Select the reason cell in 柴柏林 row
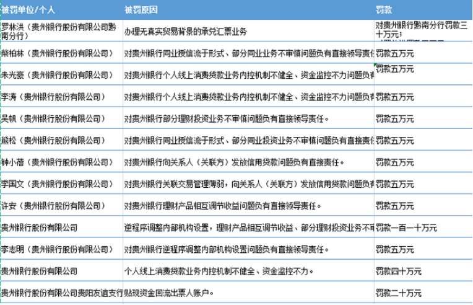473x305 pixels. pyautogui.click(x=248, y=53)
